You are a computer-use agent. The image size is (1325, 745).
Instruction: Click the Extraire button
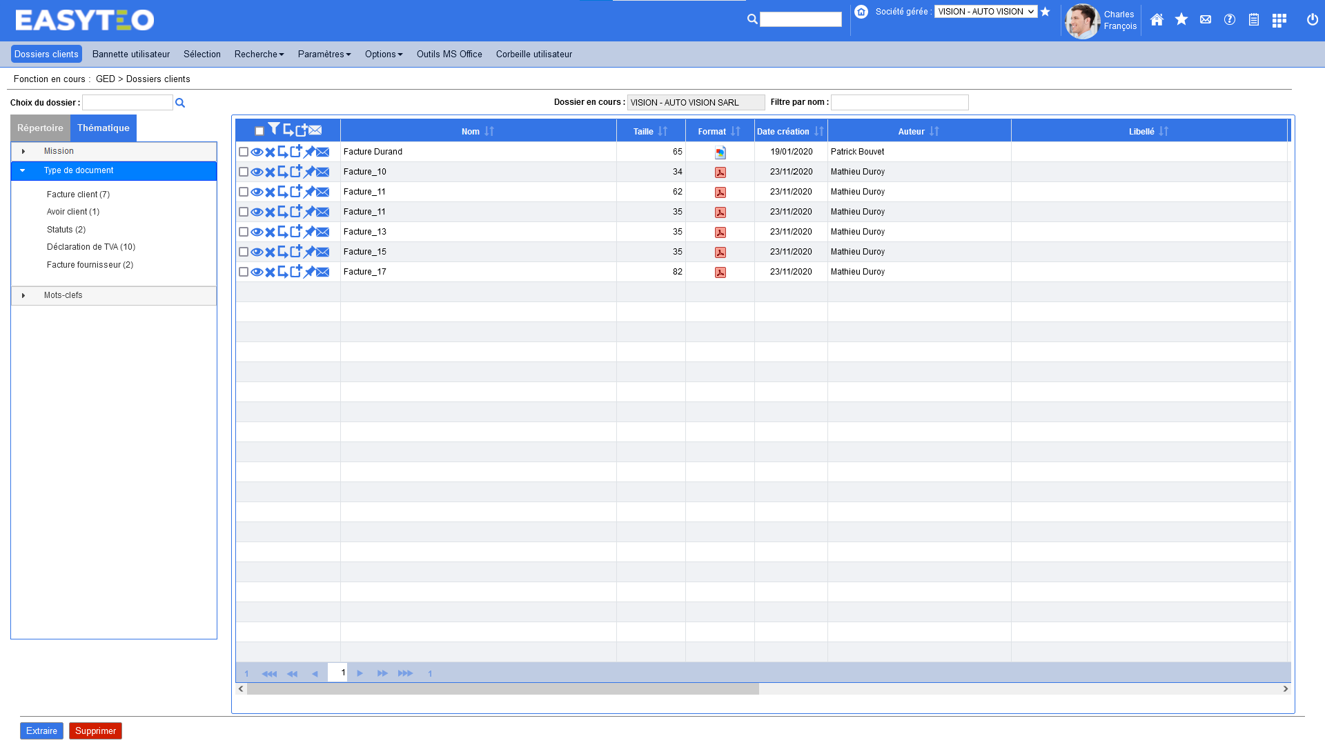41,731
